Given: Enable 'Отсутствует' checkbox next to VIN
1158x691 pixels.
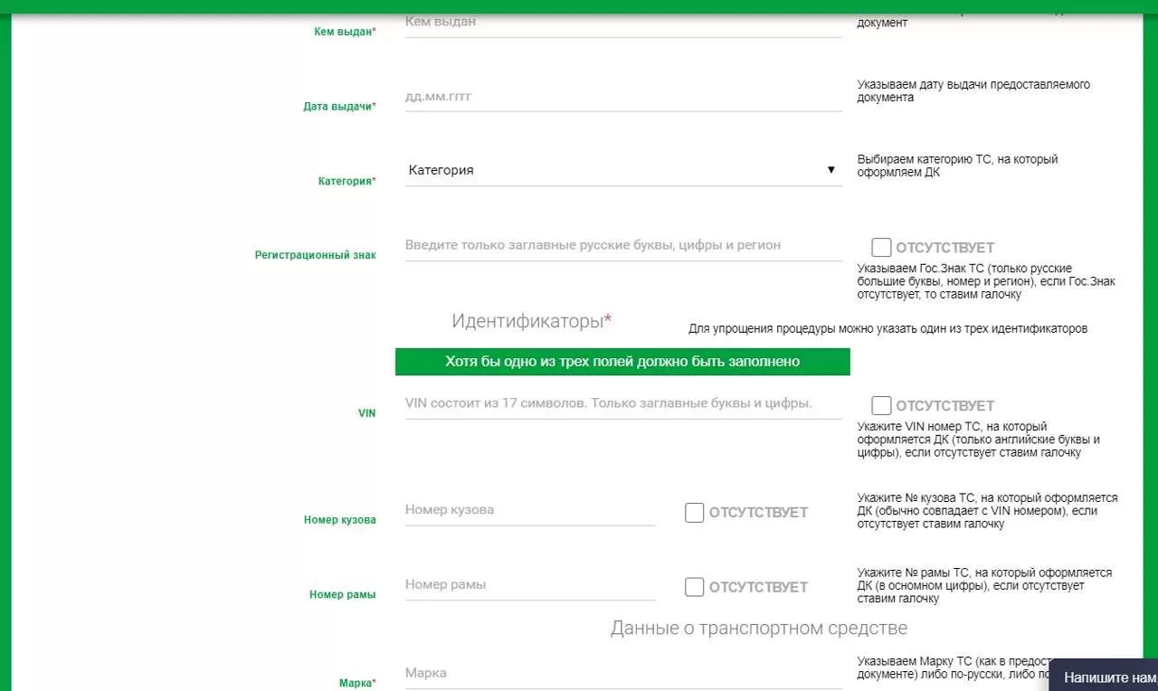Looking at the screenshot, I should click(x=881, y=405).
